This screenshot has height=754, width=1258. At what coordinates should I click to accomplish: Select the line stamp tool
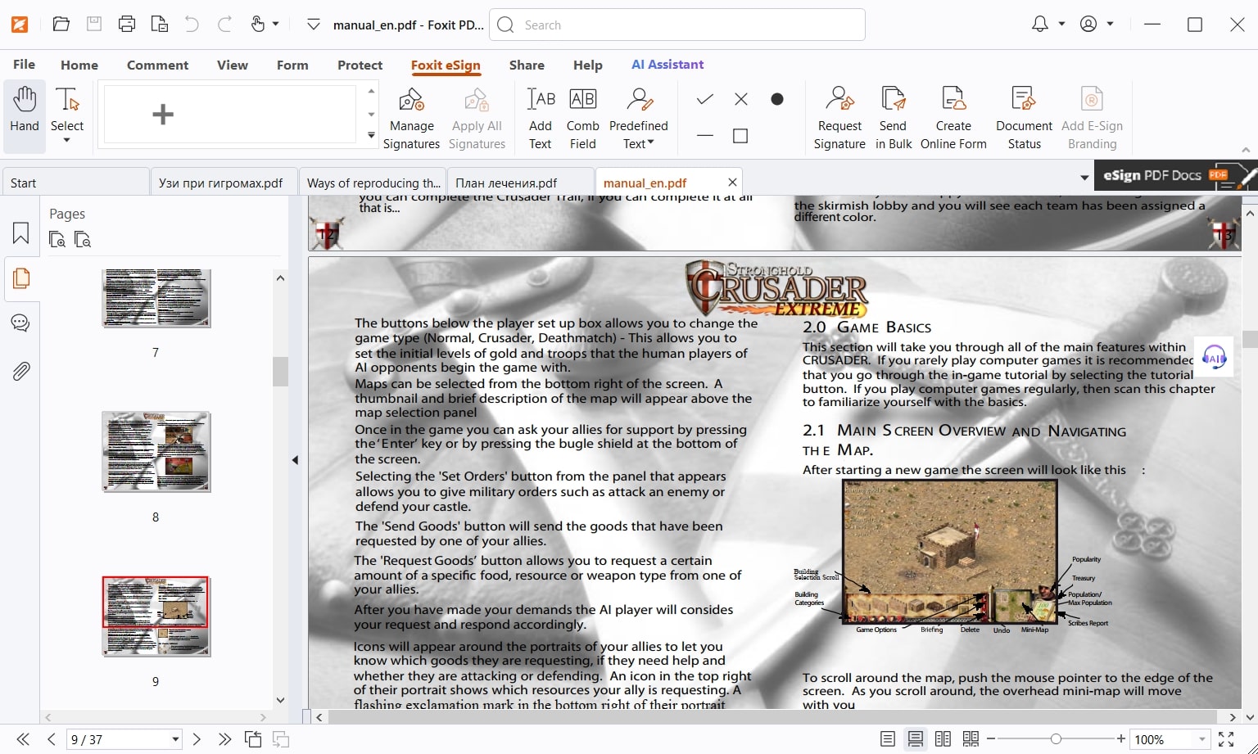pyautogui.click(x=704, y=136)
